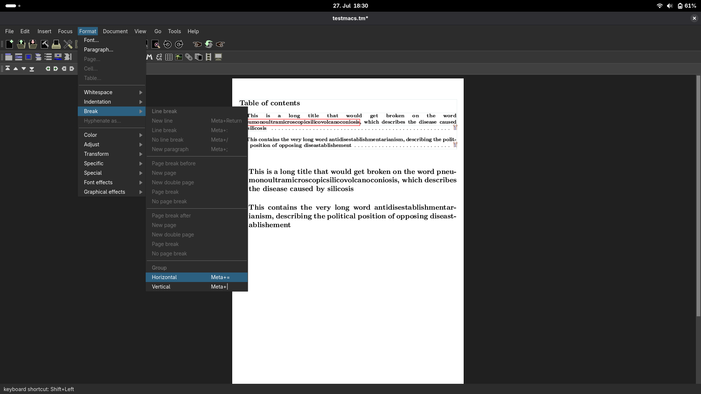This screenshot has width=701, height=394.
Task: Create a new document with the toolbar icon
Action: [9, 44]
